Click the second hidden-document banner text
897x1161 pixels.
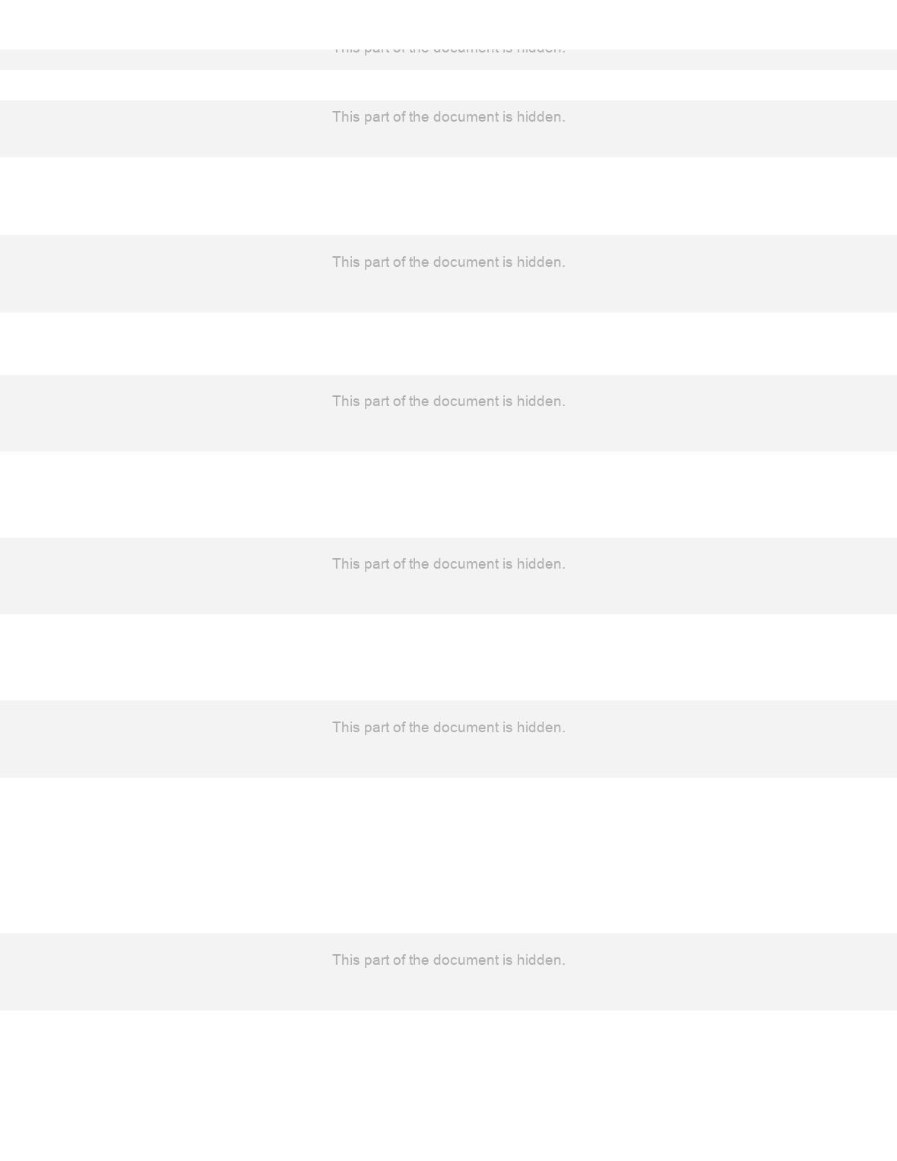tap(448, 117)
